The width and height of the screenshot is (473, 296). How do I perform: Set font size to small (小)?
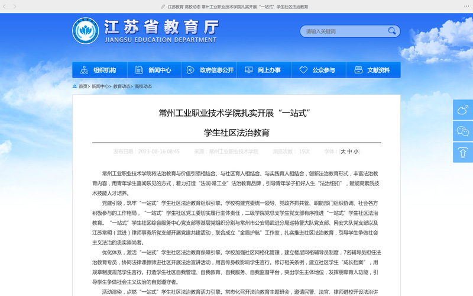pyautogui.click(x=356, y=152)
